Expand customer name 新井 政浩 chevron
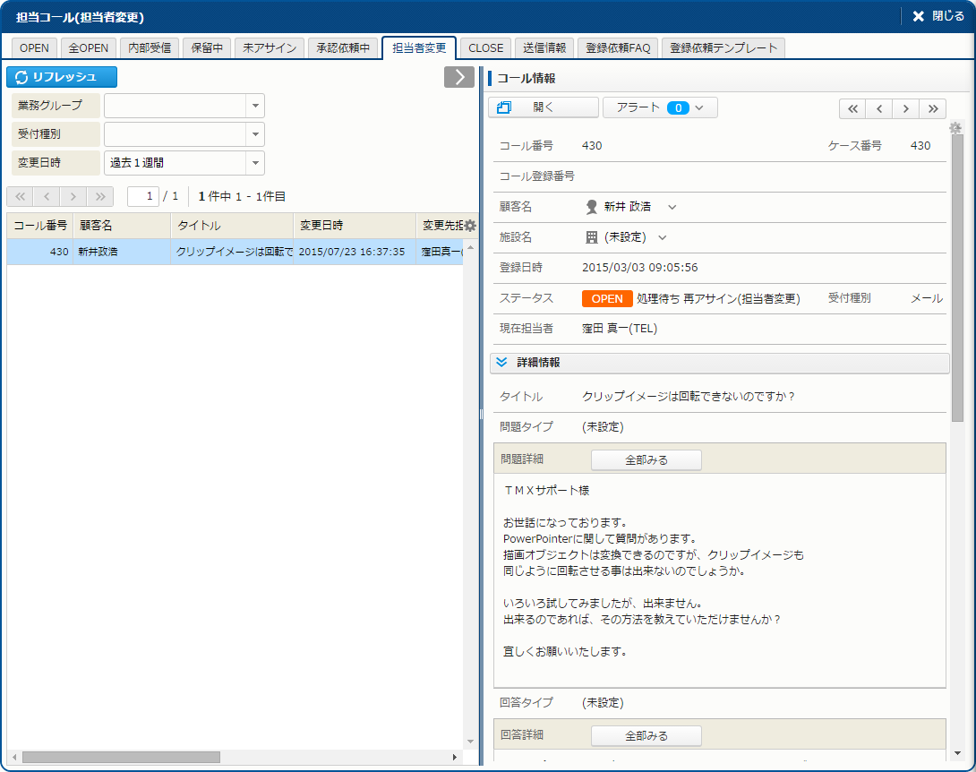The image size is (976, 772). tap(672, 207)
